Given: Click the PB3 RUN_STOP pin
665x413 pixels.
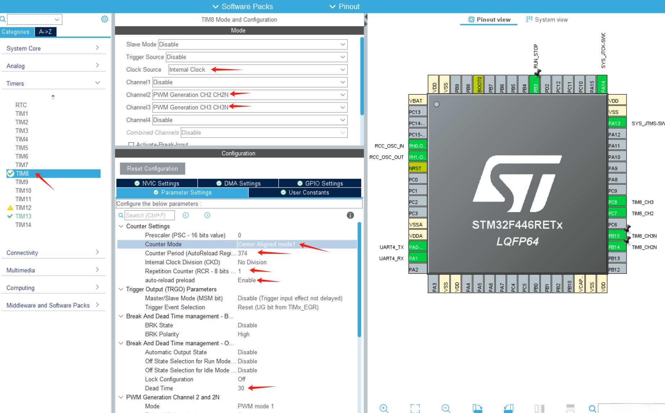Looking at the screenshot, I should click(535, 85).
